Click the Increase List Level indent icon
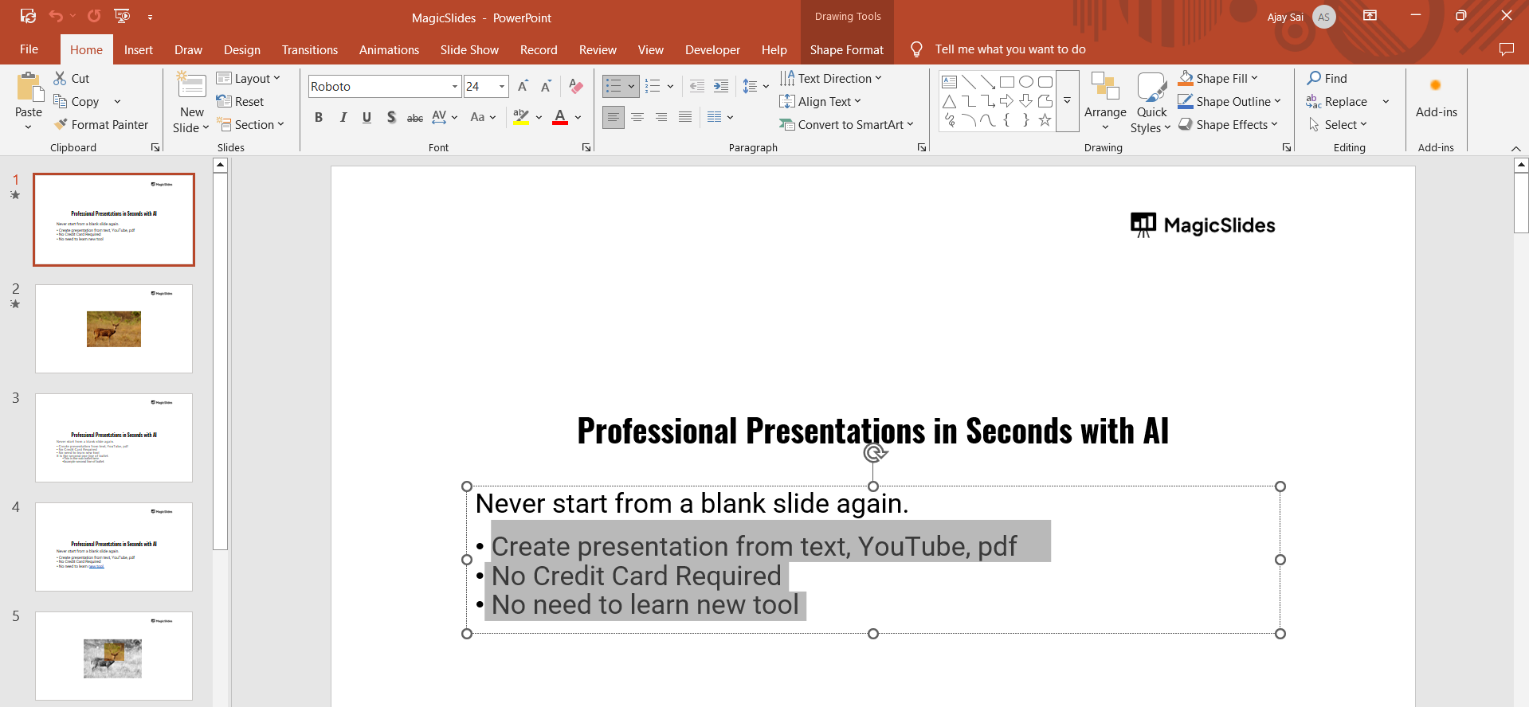This screenshot has height=707, width=1529. click(x=721, y=86)
